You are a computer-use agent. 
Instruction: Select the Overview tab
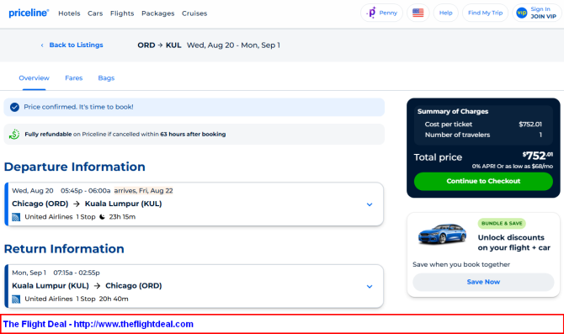(x=35, y=78)
